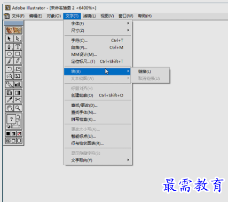
Task: Click the document icon in menu bar
Action: 6,16
